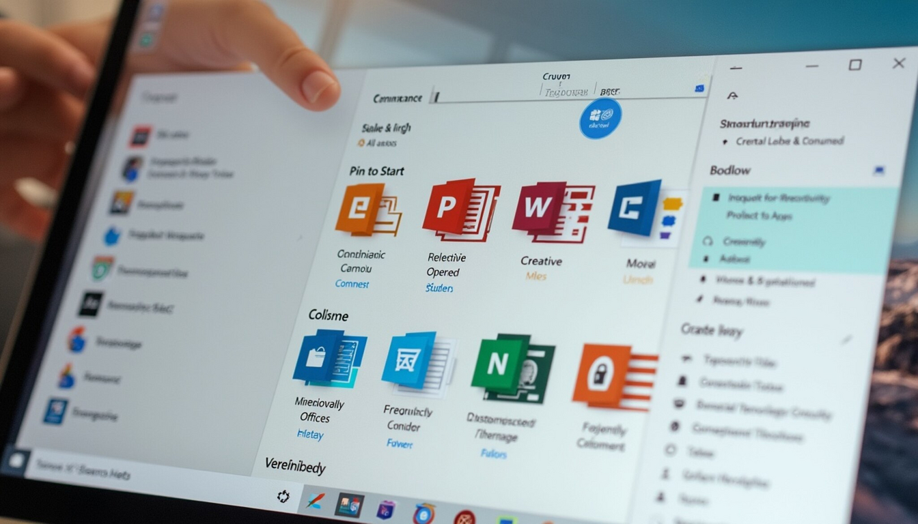The width and height of the screenshot is (918, 524).
Task: Click the round blue badge icon
Action: point(600,119)
